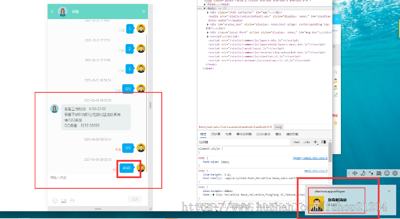
Task: Select the audio default.wav element line
Action: coord(270,18)
